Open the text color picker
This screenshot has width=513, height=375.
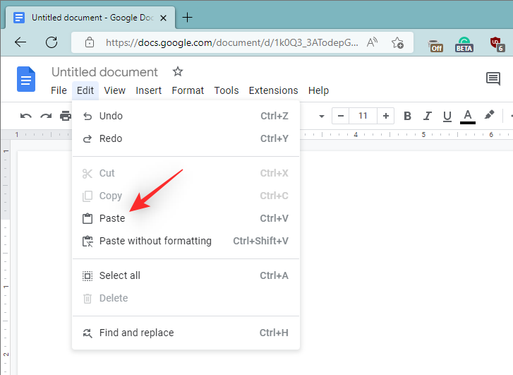[x=467, y=116]
